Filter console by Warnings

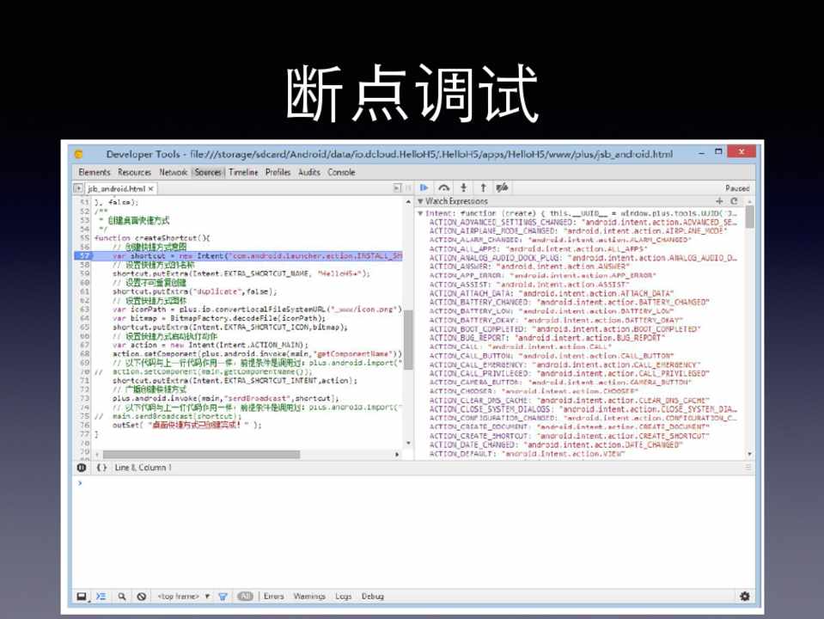click(309, 596)
